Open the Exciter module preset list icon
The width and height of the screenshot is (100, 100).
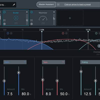(4, 20)
